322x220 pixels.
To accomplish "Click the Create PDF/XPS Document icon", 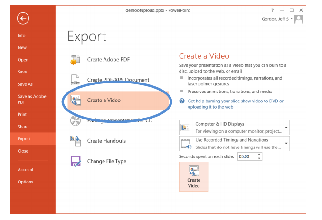I will [x=75, y=80].
